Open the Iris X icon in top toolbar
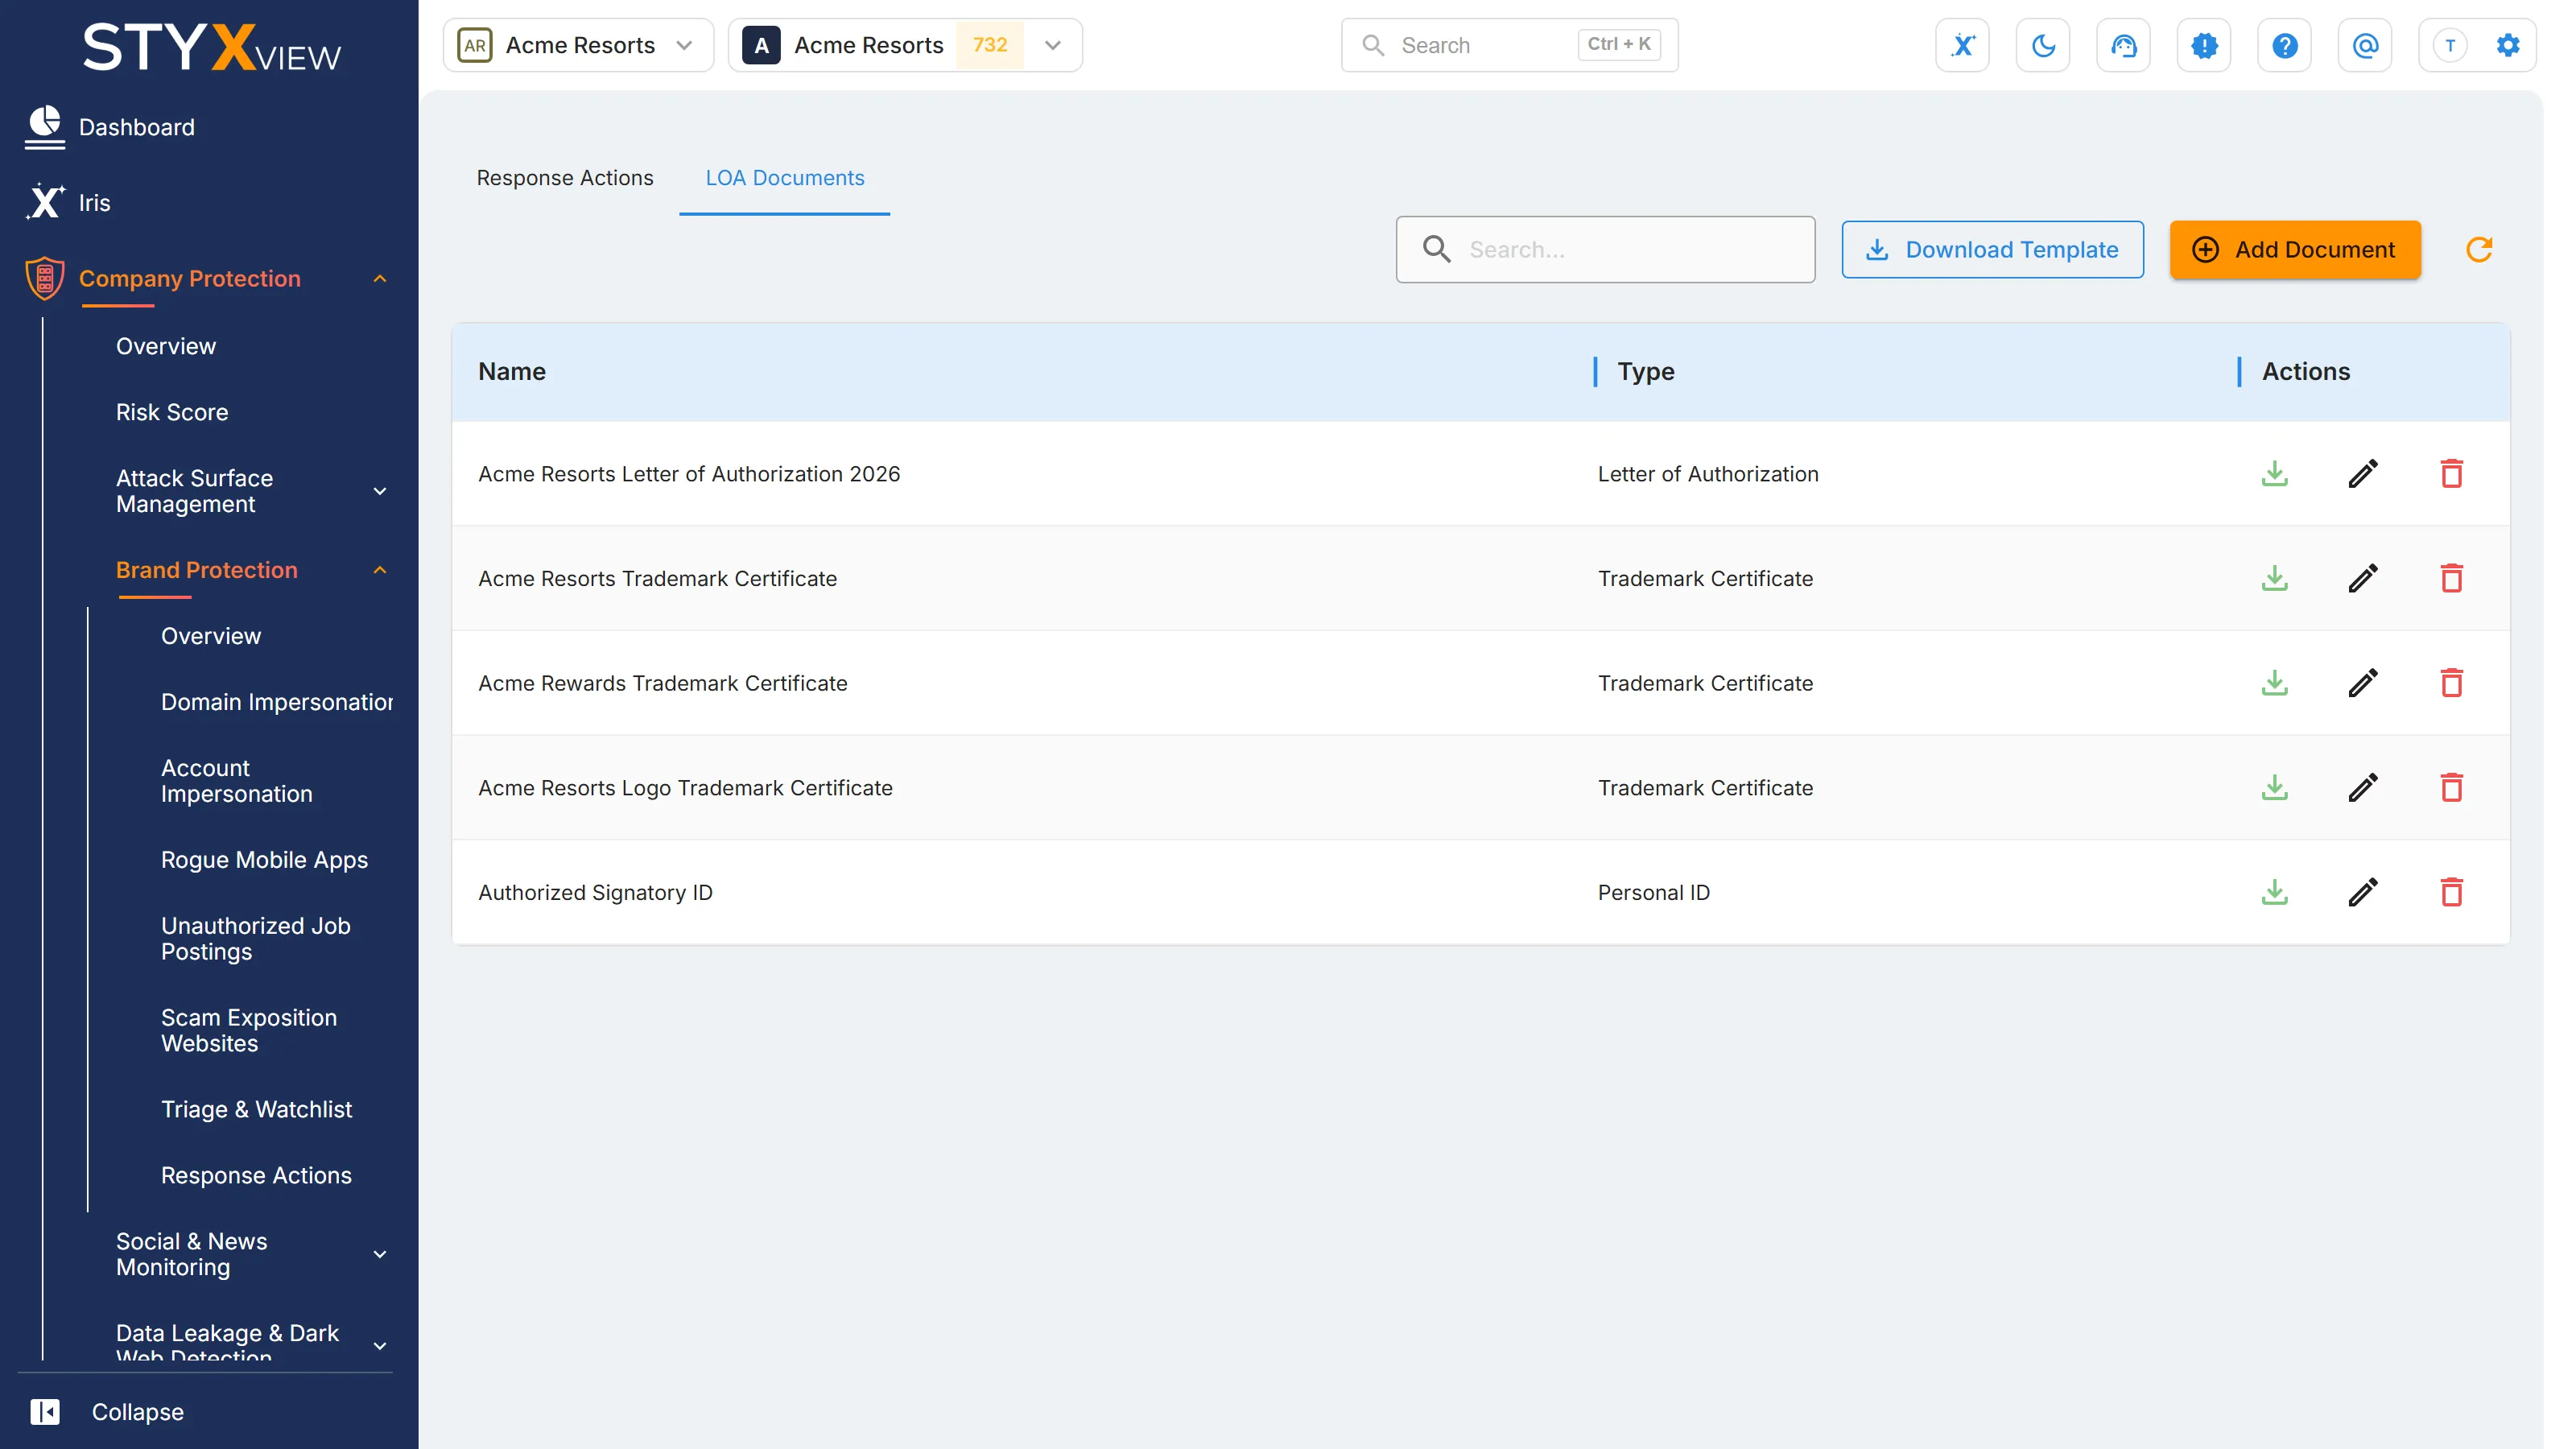Viewport: 2576px width, 1449px height. pos(1962,45)
